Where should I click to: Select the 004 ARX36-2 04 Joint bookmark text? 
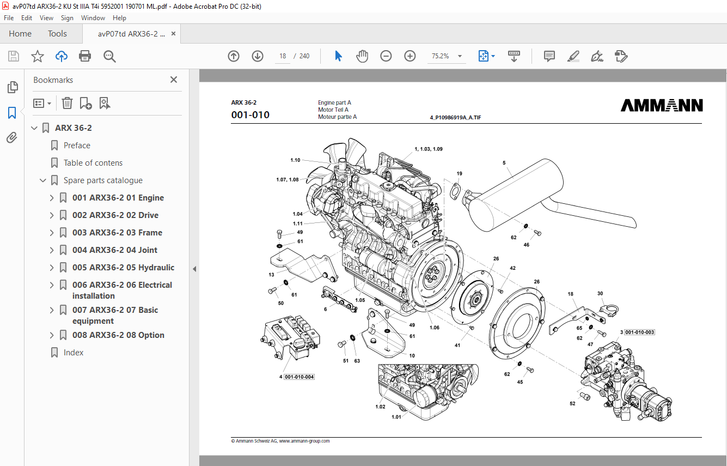(x=115, y=250)
